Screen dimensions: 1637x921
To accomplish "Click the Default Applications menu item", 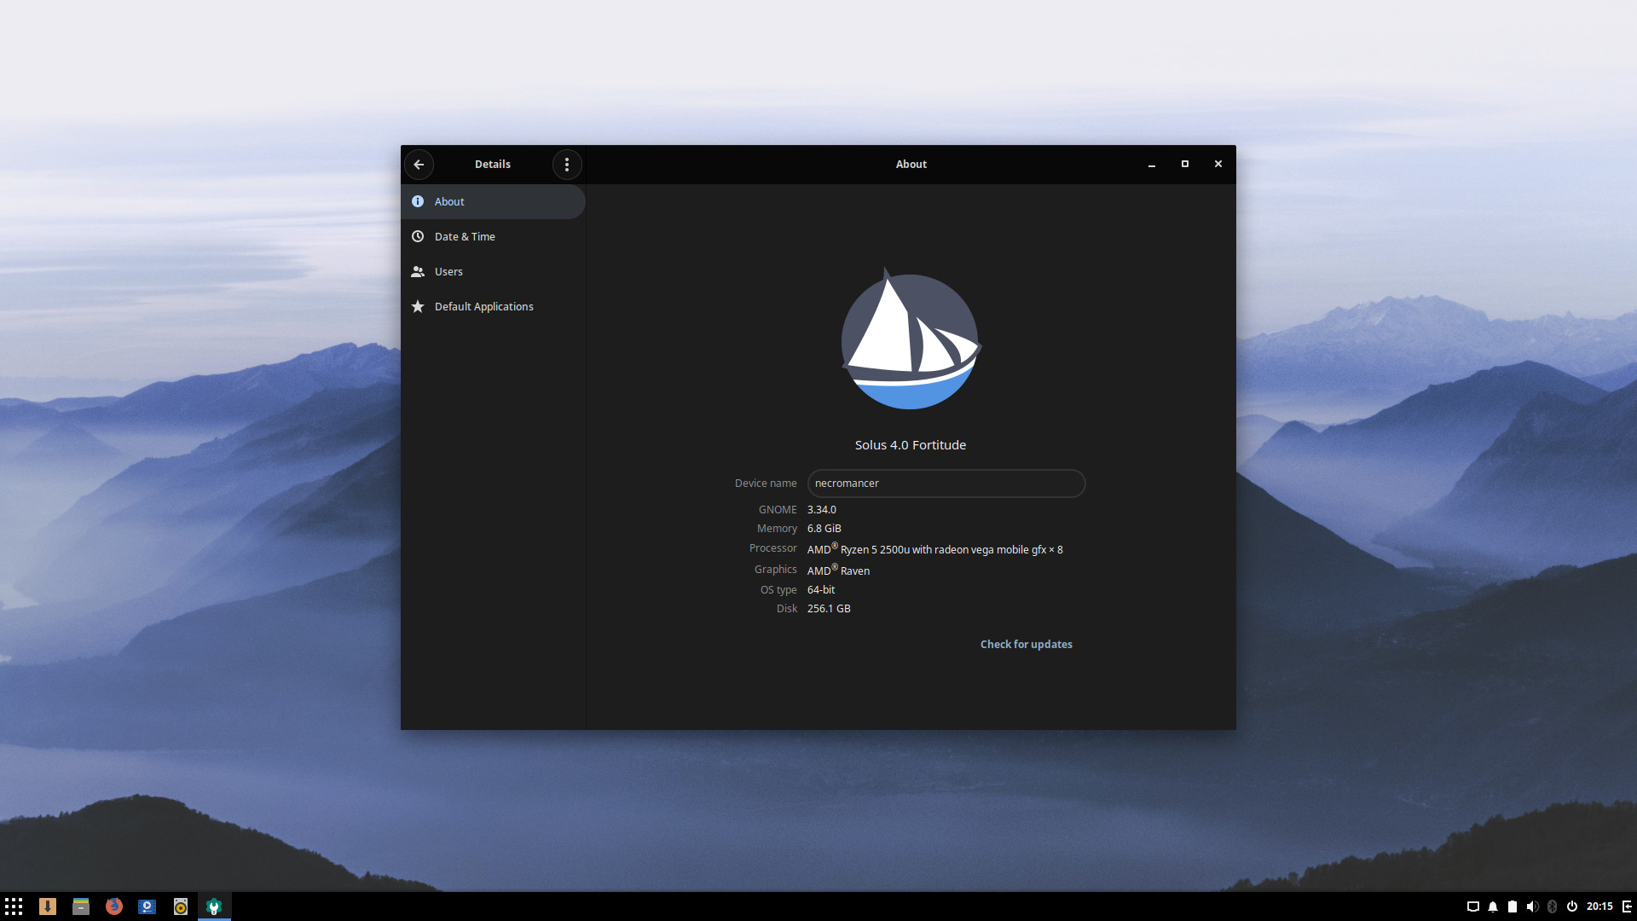I will (x=484, y=306).
